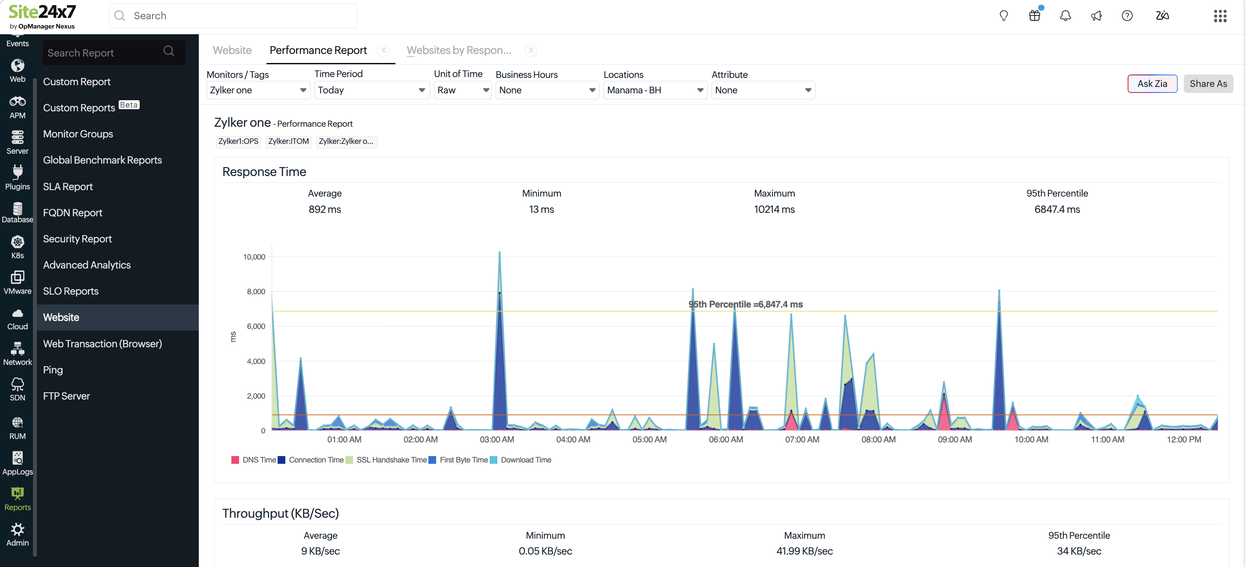
Task: Toggle DNS Time legend series
Action: 254,460
